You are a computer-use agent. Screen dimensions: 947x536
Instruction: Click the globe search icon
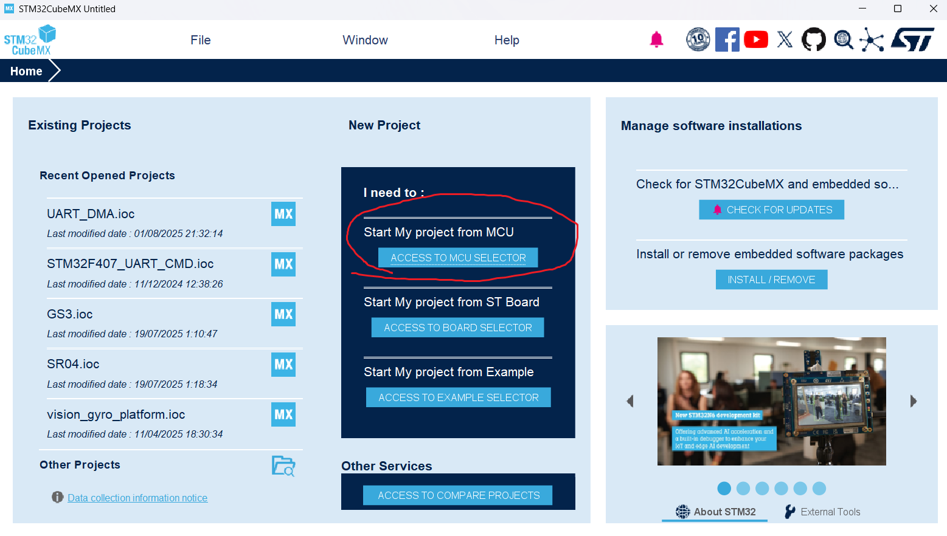click(843, 40)
